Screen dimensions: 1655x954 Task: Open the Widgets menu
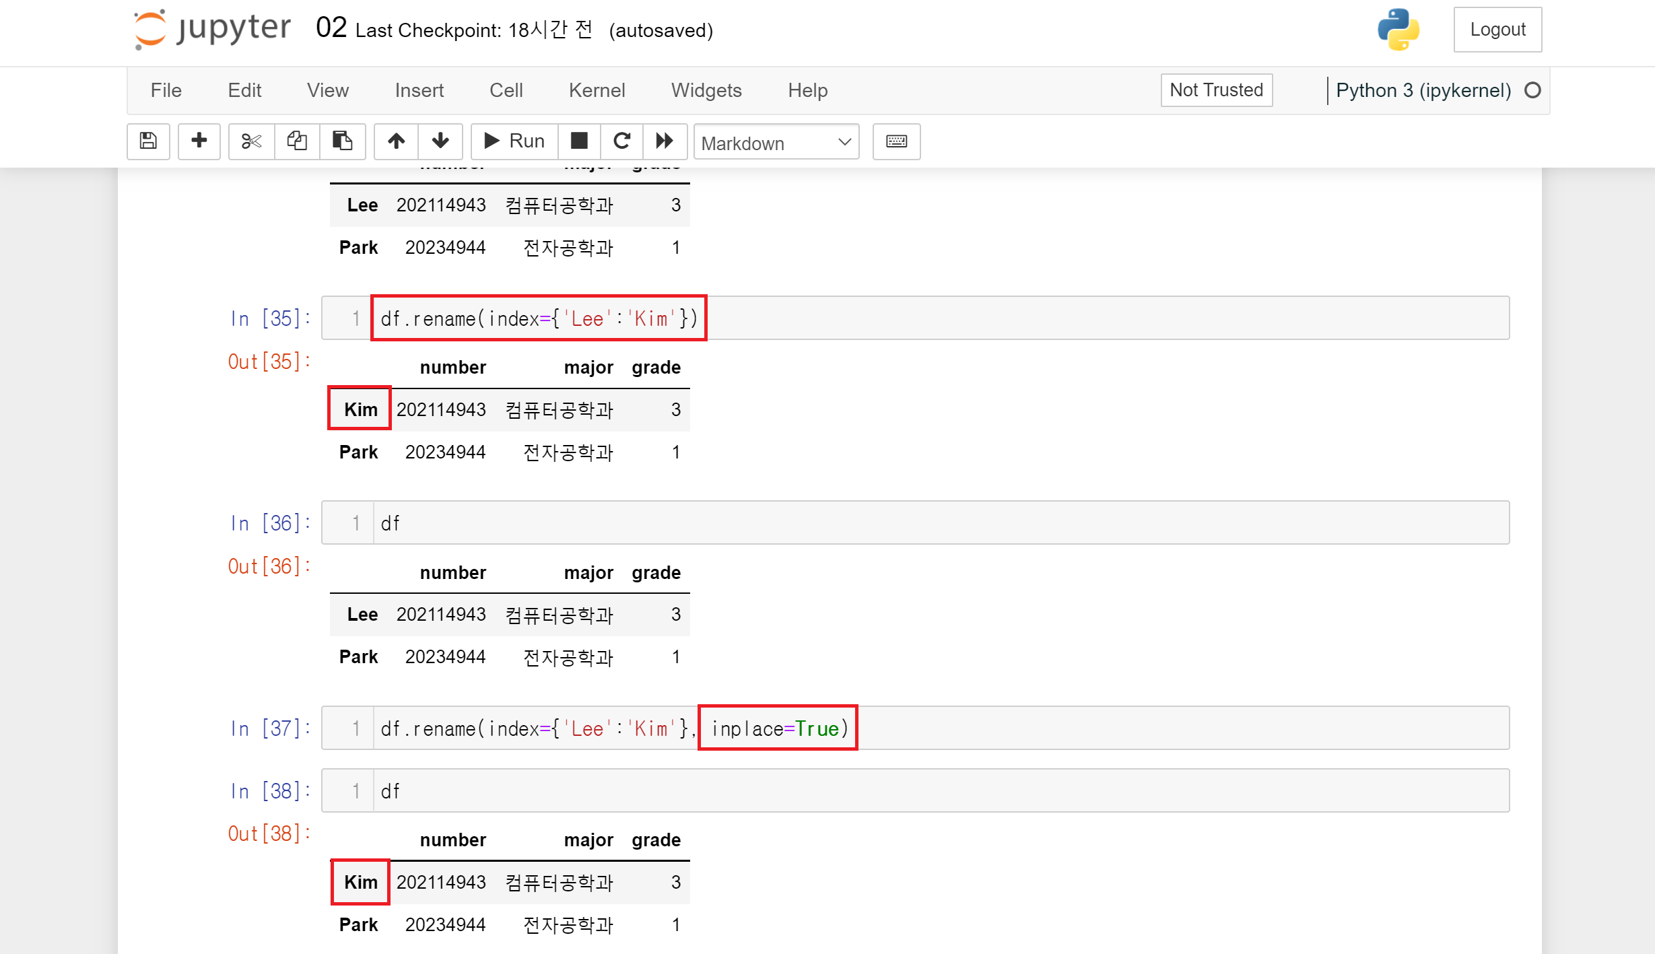tap(706, 90)
